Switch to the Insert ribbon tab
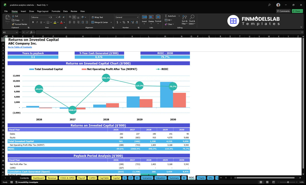306x185 pixels. [23, 11]
